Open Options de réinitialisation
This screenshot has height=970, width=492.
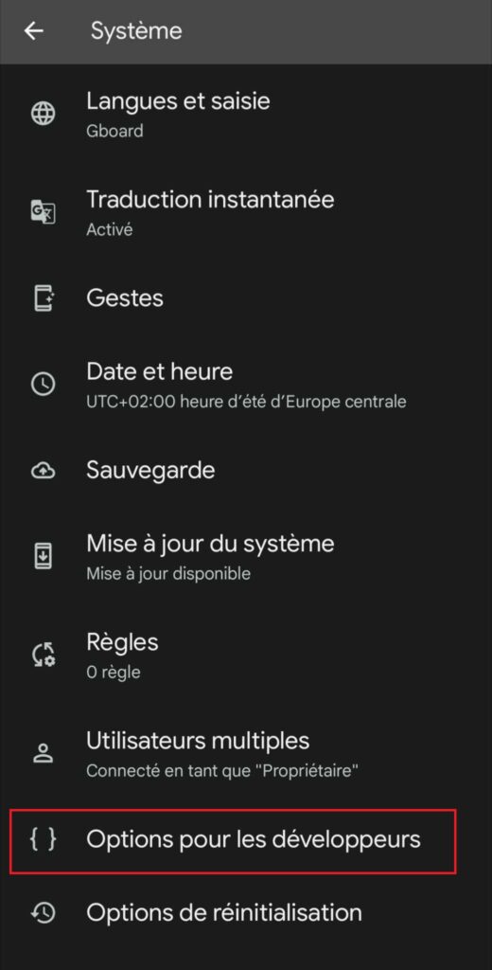coord(246,912)
